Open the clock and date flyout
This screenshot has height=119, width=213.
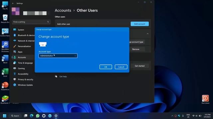207,116
